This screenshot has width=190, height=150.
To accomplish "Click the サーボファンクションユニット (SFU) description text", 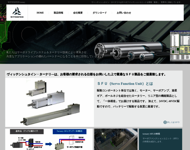I will pyautogui.click(x=160, y=140).
